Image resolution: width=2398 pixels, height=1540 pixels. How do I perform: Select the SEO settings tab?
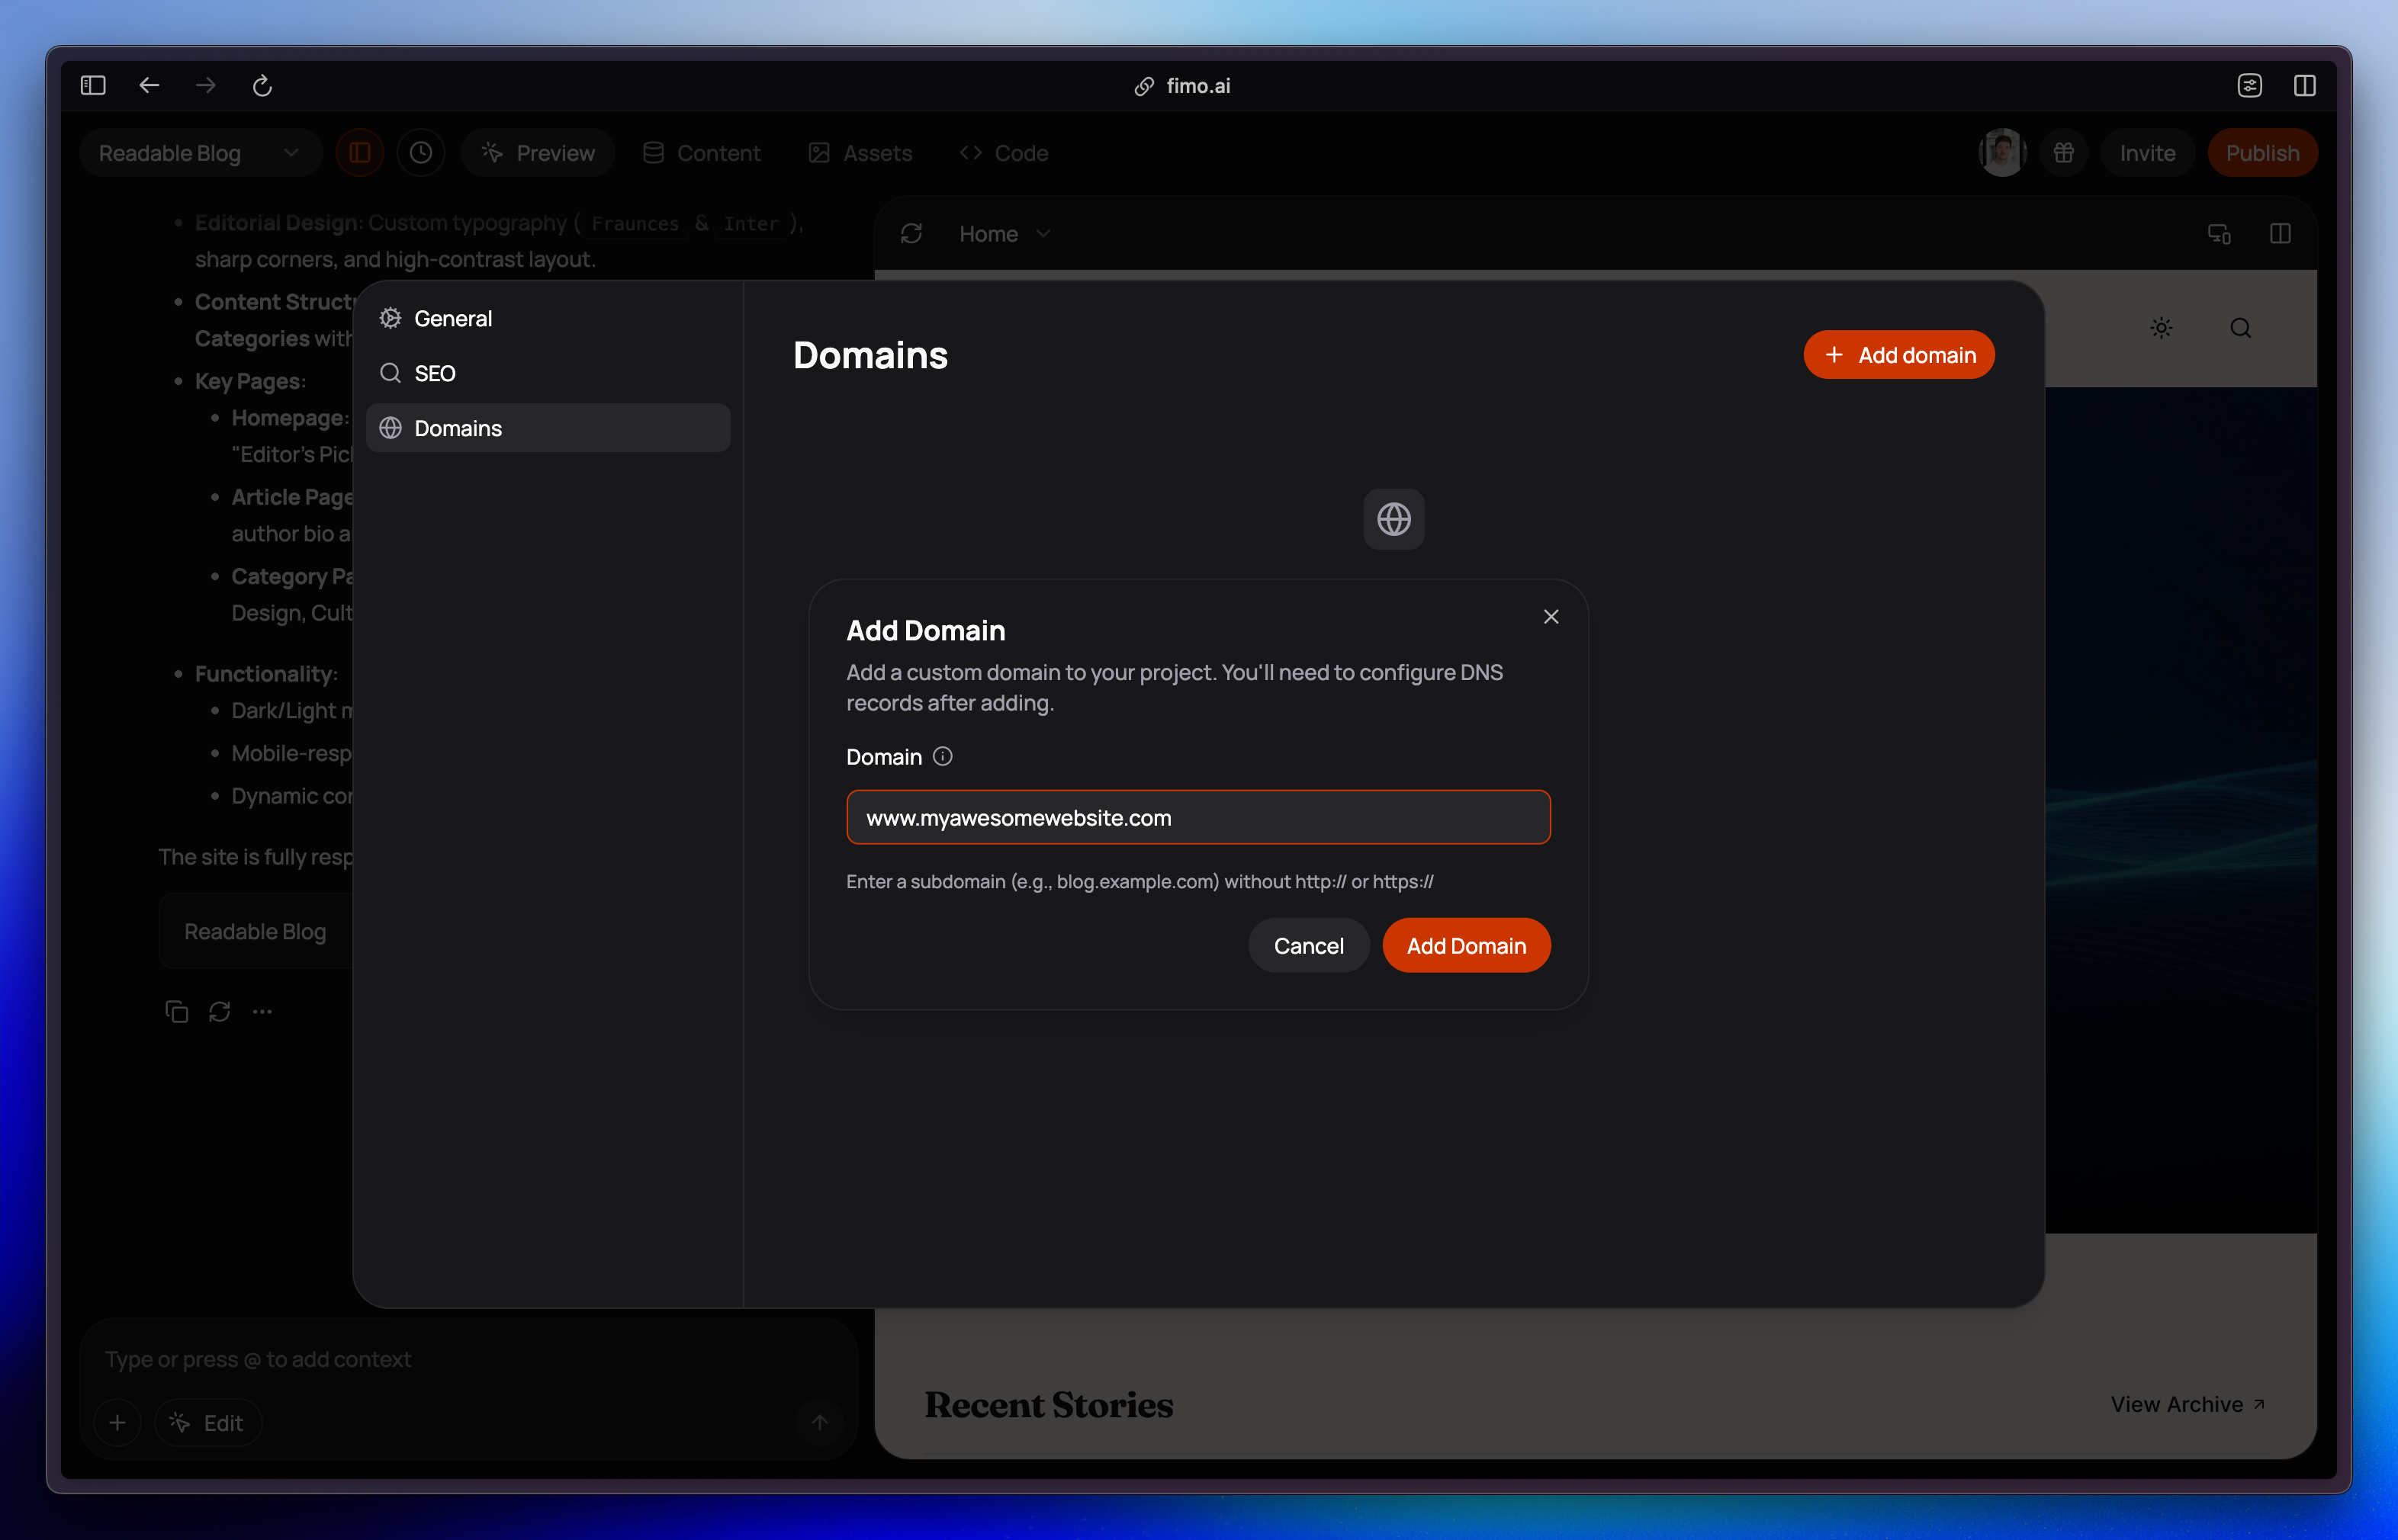coord(434,374)
